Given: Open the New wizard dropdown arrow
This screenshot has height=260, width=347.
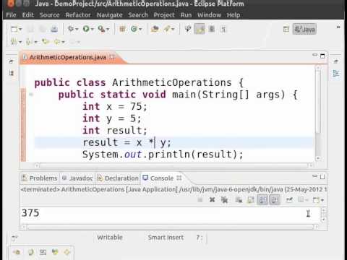Looking at the screenshot, I should (20, 30).
